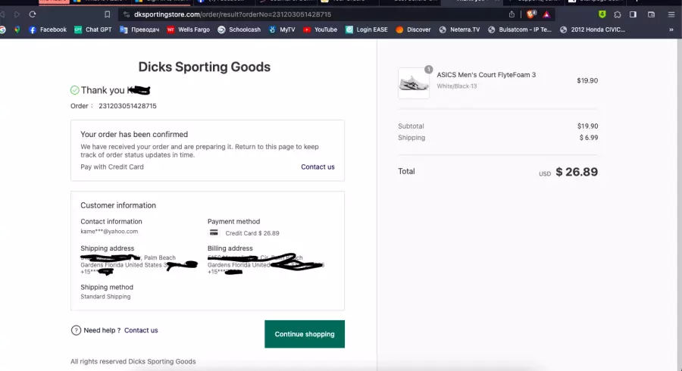Click the Pay with Credit Card text
The height and width of the screenshot is (371, 682).
[x=112, y=167]
